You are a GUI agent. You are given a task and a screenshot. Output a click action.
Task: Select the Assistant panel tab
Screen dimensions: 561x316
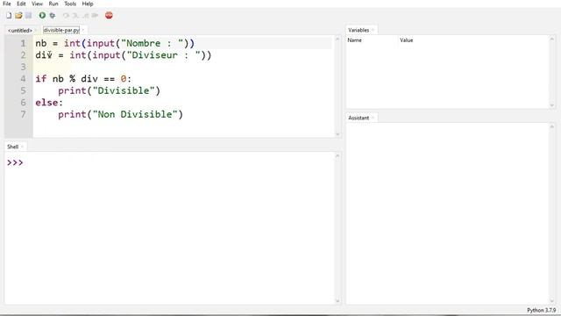359,118
